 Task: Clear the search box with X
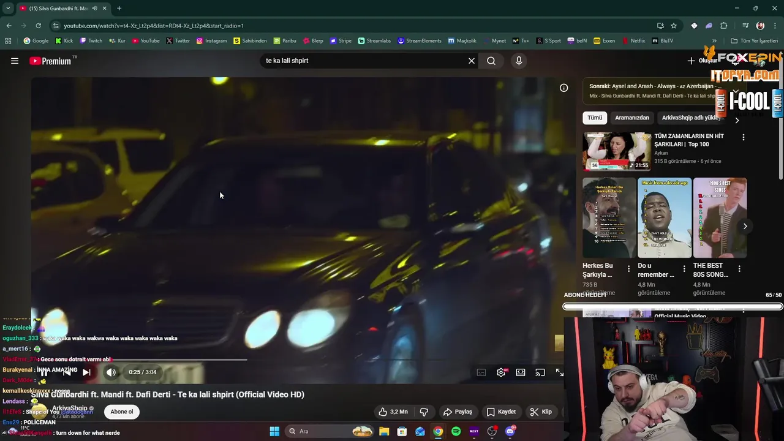coord(472,61)
